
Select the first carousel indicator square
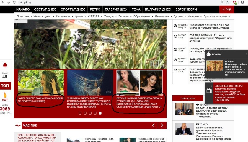click(80, 113)
